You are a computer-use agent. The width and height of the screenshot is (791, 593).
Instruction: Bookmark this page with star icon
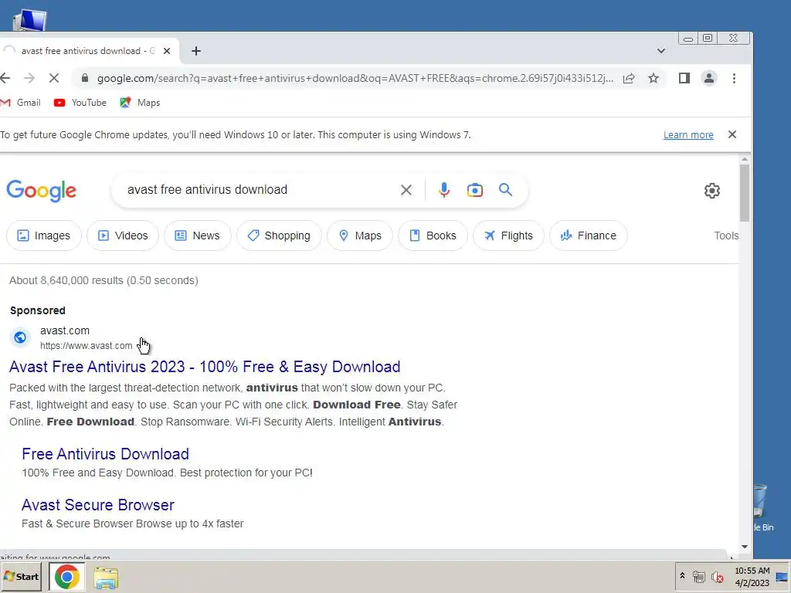654,78
